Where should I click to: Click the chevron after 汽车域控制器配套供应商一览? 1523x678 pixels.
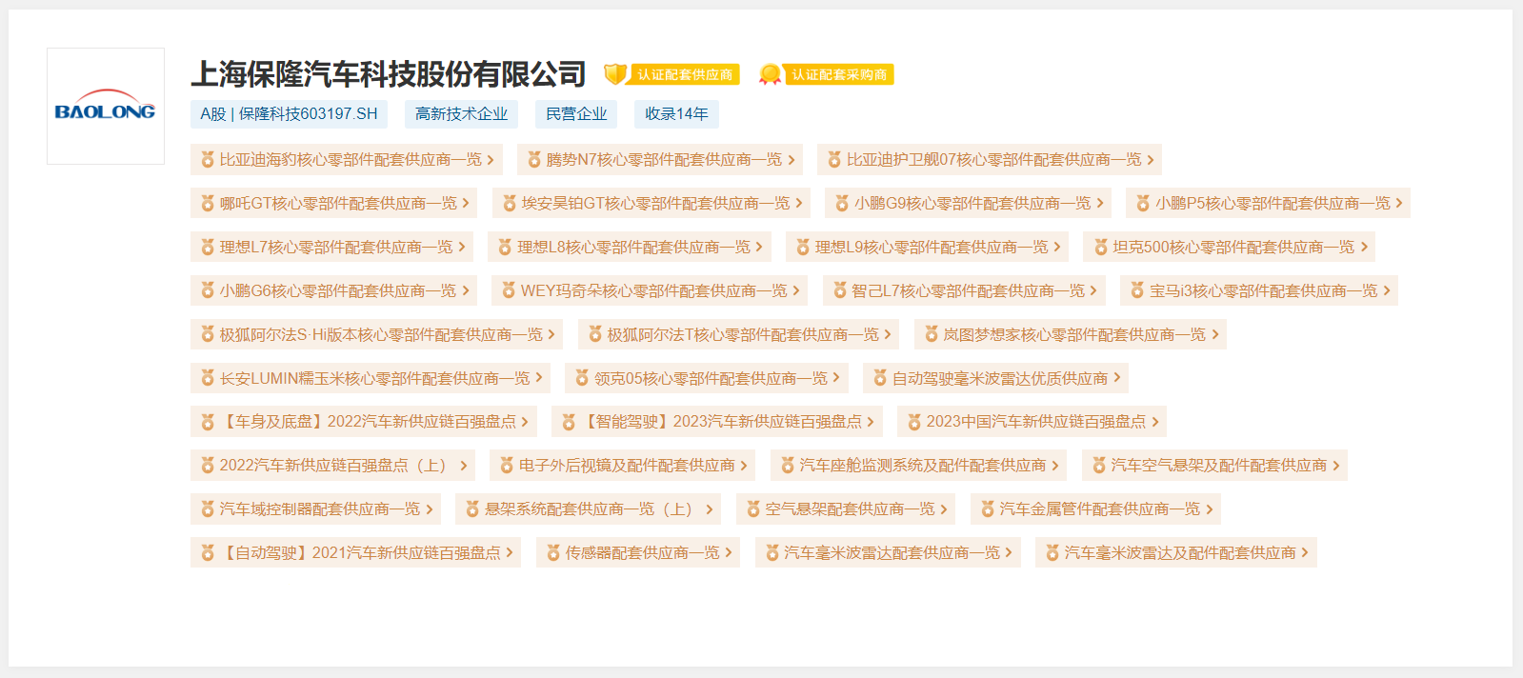[x=430, y=508]
